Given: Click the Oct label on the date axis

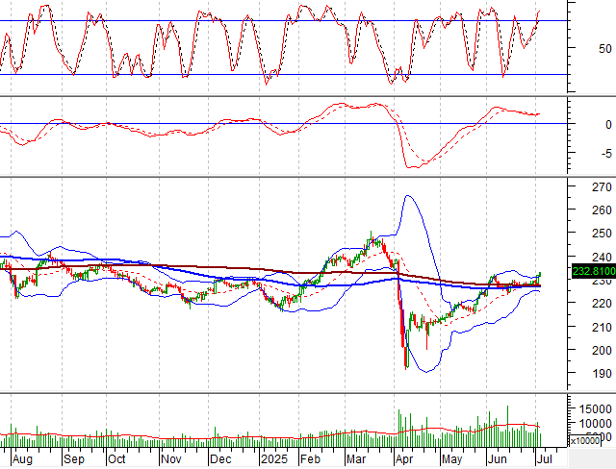Looking at the screenshot, I should click(x=118, y=460).
